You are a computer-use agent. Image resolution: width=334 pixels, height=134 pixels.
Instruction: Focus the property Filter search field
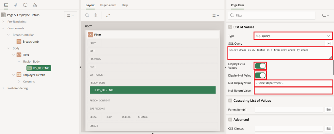pos(272,15)
